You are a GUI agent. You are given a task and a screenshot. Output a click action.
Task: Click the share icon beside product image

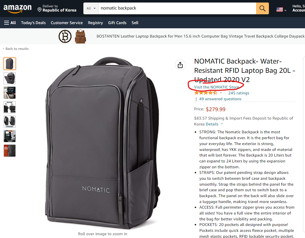point(180,65)
